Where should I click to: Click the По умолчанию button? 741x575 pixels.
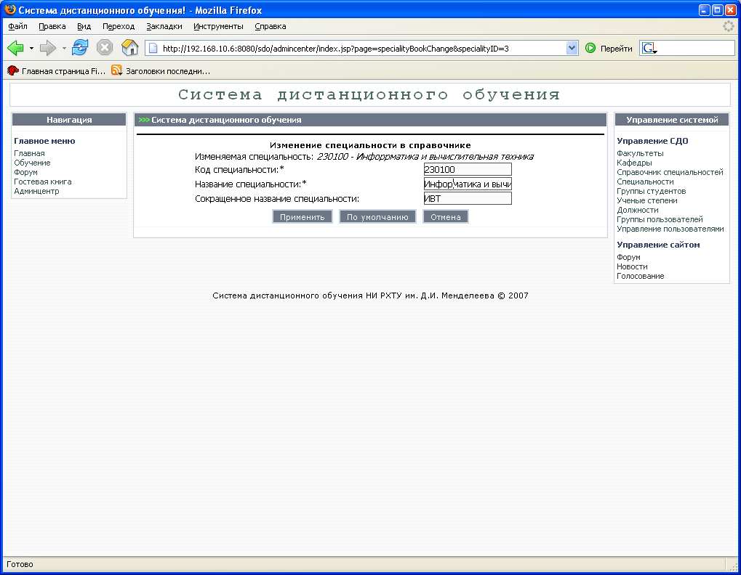(377, 217)
